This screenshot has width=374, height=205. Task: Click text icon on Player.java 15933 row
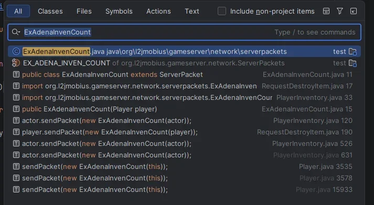click(16, 189)
